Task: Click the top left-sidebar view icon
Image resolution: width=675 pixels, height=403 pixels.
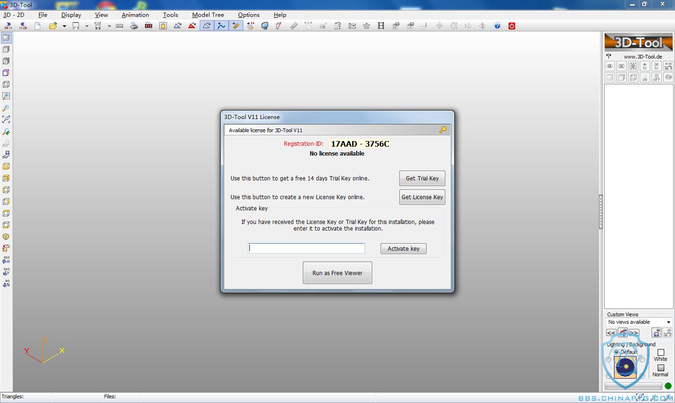Action: click(x=6, y=37)
